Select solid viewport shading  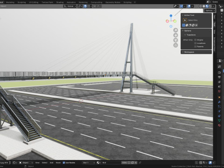click(x=204, y=6)
